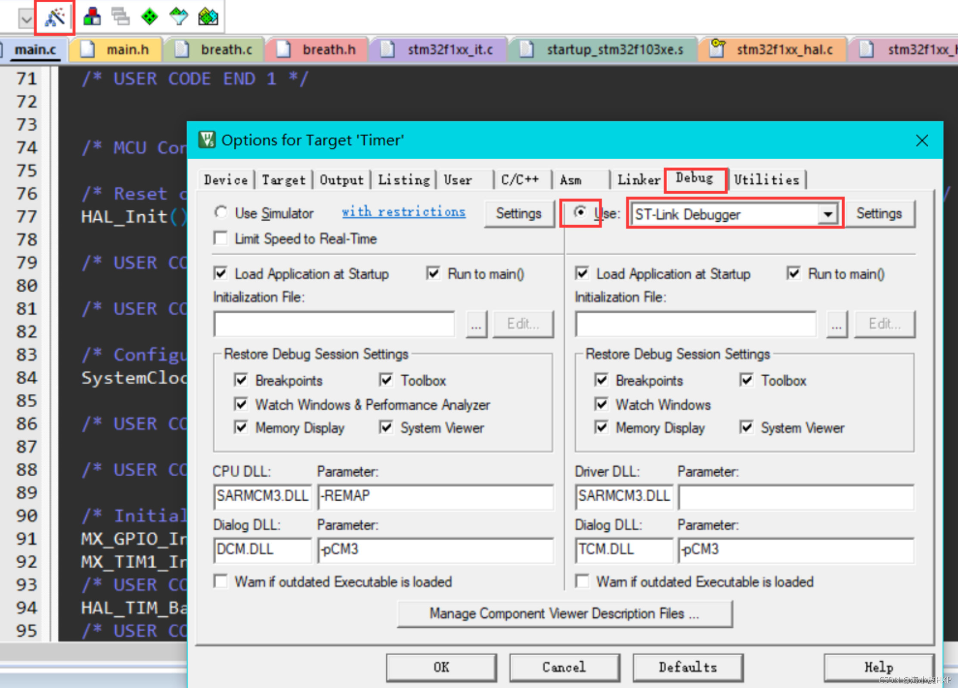
Task: Click the overlapping windows toolbar icon
Action: (x=120, y=17)
